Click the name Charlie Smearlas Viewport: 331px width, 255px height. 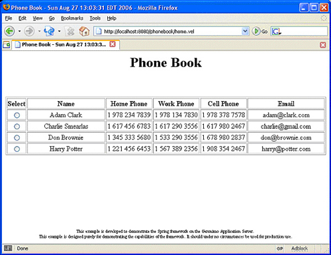(66, 126)
